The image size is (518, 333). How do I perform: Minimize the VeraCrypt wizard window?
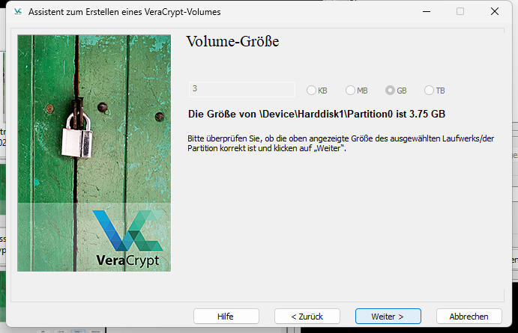tap(427, 11)
